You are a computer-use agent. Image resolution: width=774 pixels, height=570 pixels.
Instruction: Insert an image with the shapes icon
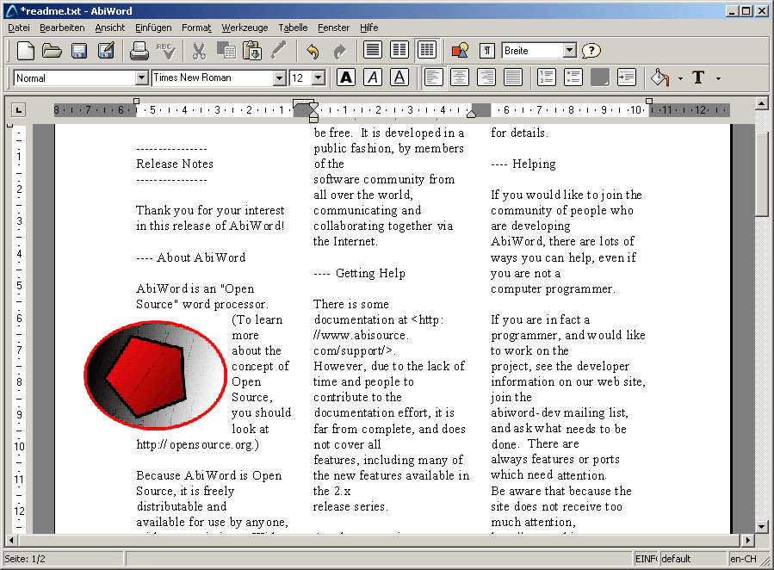click(460, 50)
